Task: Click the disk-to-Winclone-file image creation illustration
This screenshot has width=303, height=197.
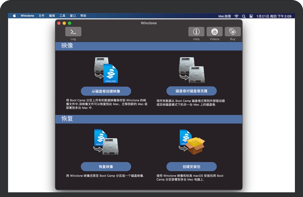Action: pos(106,70)
